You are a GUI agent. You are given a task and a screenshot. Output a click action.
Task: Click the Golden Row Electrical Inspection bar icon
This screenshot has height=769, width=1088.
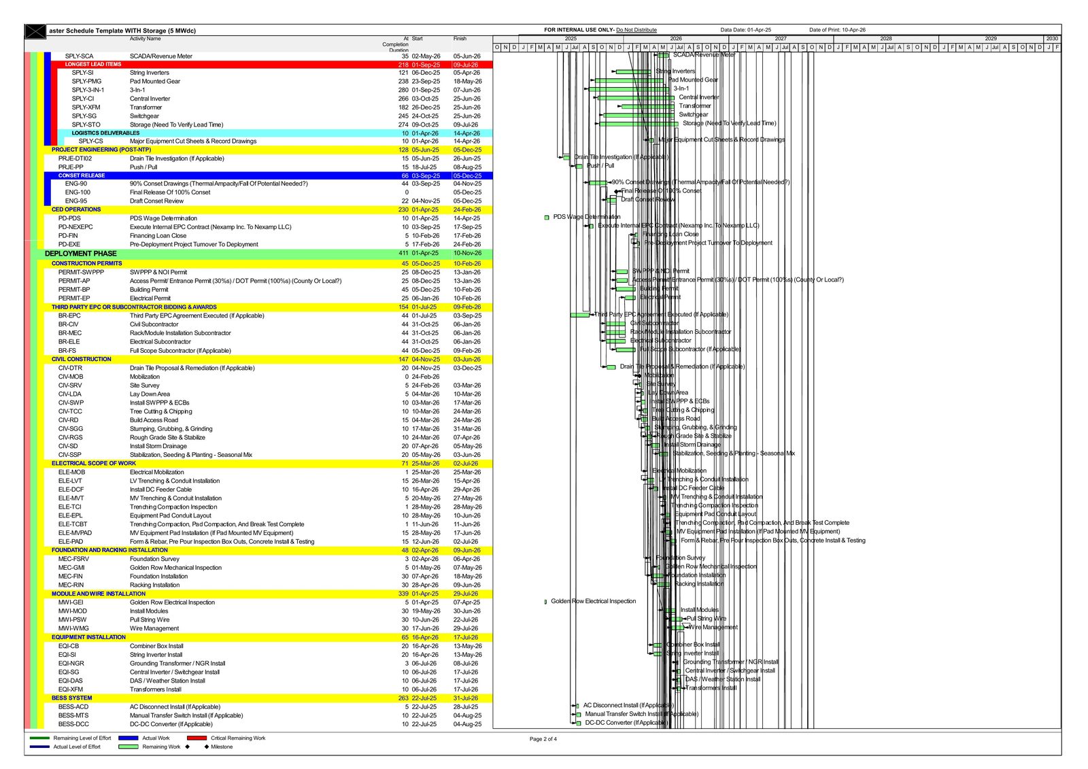point(546,601)
